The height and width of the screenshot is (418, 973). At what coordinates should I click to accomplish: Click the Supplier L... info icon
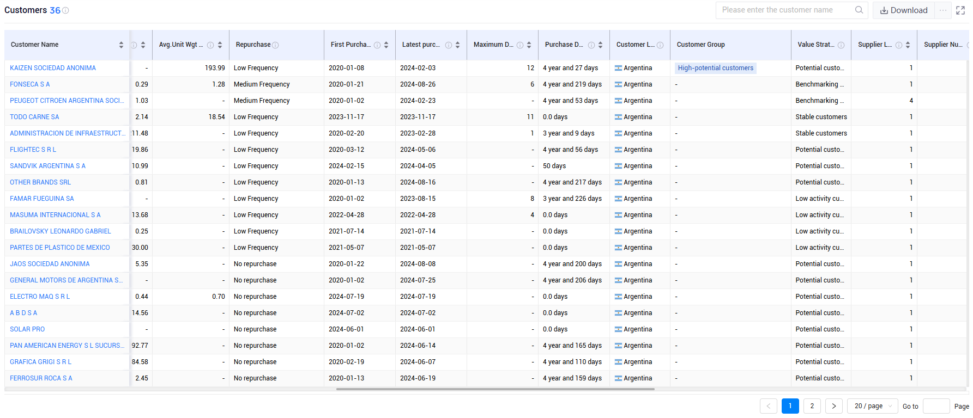[x=899, y=45]
